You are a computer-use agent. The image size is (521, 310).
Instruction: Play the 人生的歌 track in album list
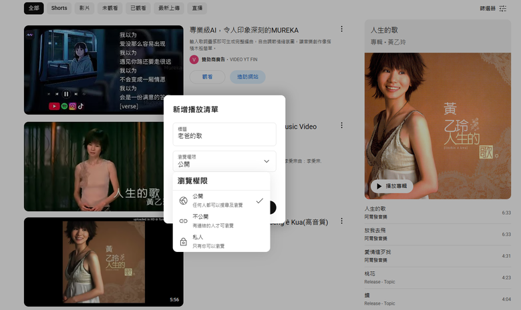click(x=438, y=213)
